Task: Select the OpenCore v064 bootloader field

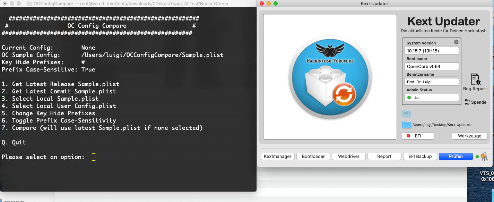Action: 432,66
